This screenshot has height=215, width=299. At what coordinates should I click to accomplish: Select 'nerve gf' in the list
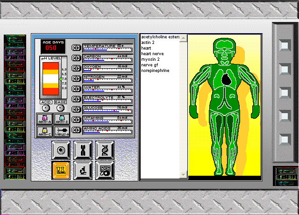(x=149, y=65)
